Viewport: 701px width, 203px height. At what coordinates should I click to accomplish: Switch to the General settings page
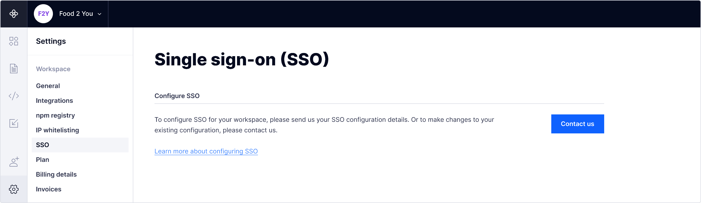(48, 86)
